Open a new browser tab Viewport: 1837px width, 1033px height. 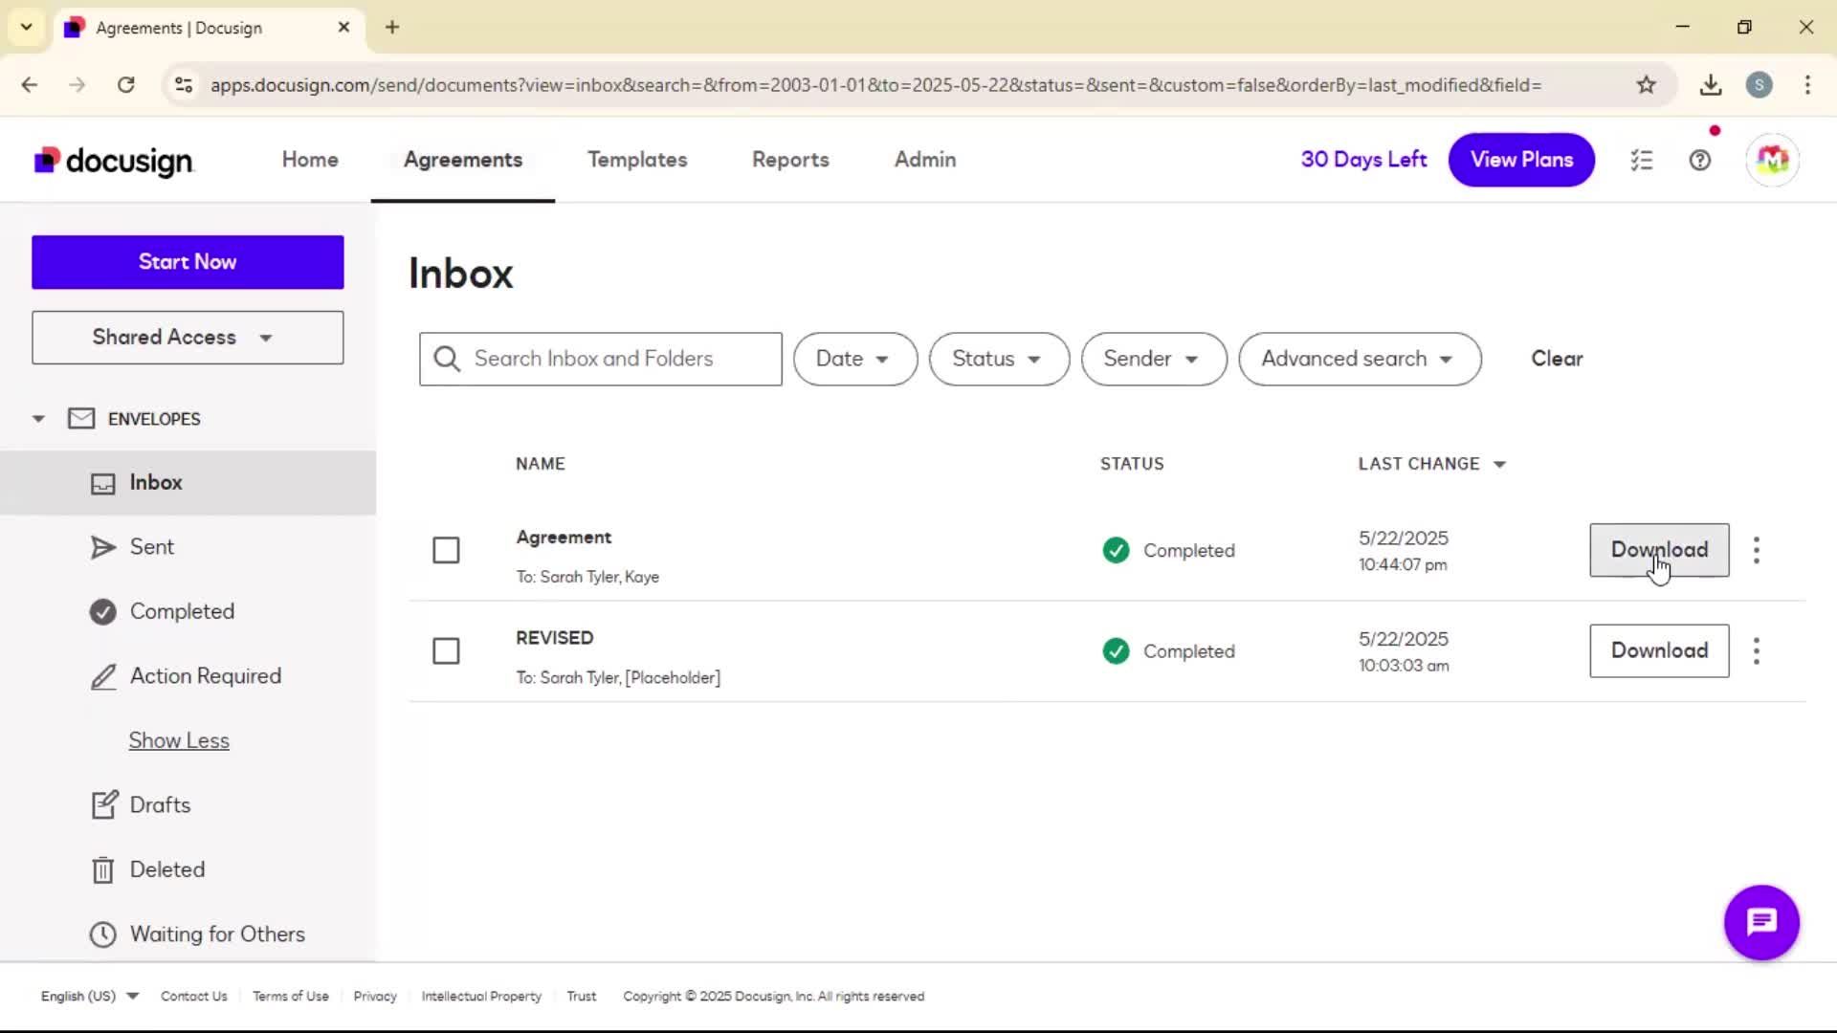click(392, 27)
